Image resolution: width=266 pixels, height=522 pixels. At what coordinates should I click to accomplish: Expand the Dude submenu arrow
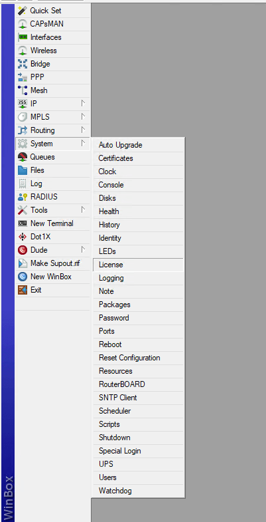(84, 250)
